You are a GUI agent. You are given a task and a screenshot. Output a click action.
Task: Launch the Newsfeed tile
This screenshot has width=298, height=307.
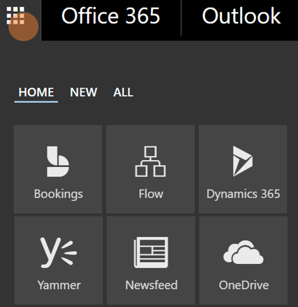[151, 261]
